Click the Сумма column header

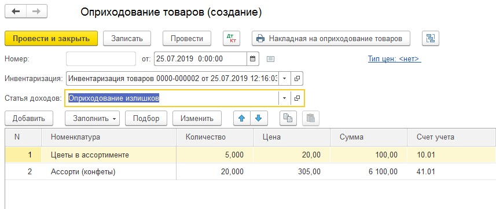pyautogui.click(x=369, y=137)
